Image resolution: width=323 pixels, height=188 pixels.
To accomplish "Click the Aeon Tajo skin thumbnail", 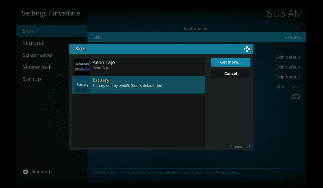I will coord(82,67).
